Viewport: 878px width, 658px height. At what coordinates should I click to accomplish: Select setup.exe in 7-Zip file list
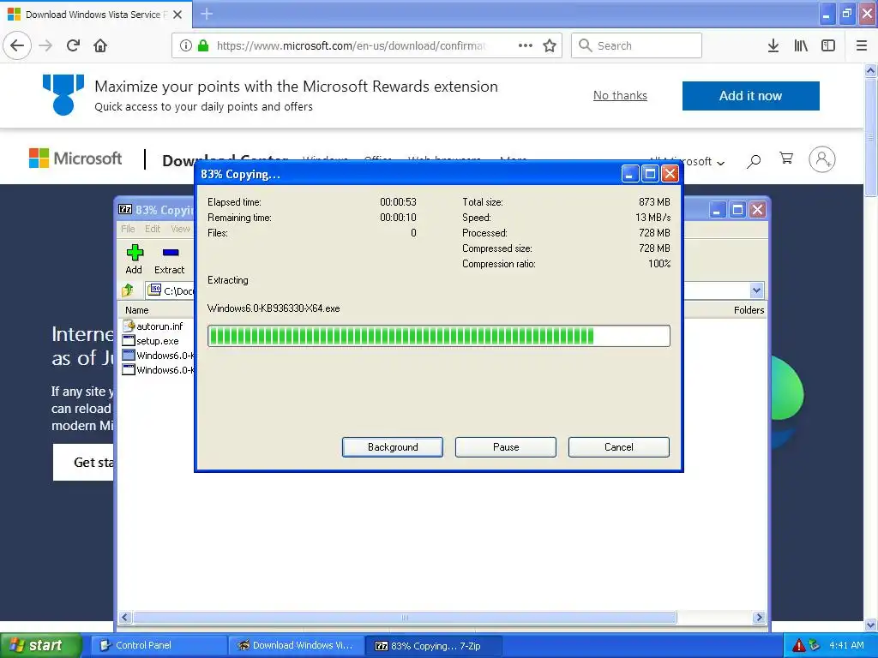point(158,341)
